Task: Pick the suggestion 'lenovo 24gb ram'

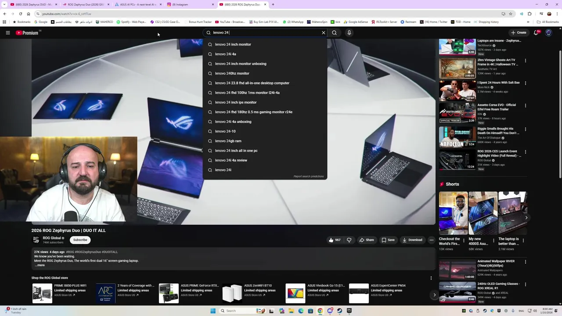Action: point(265,141)
